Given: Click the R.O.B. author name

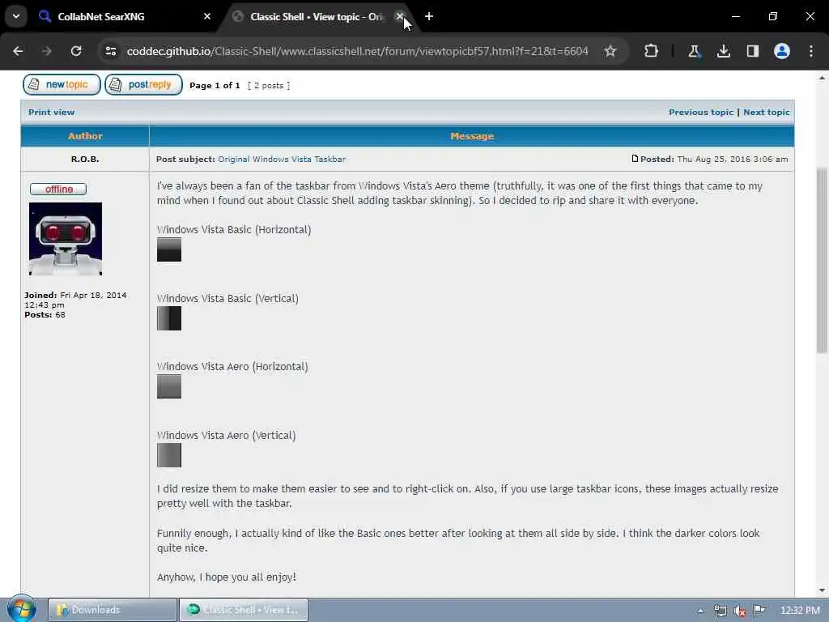Looking at the screenshot, I should 85,160.
